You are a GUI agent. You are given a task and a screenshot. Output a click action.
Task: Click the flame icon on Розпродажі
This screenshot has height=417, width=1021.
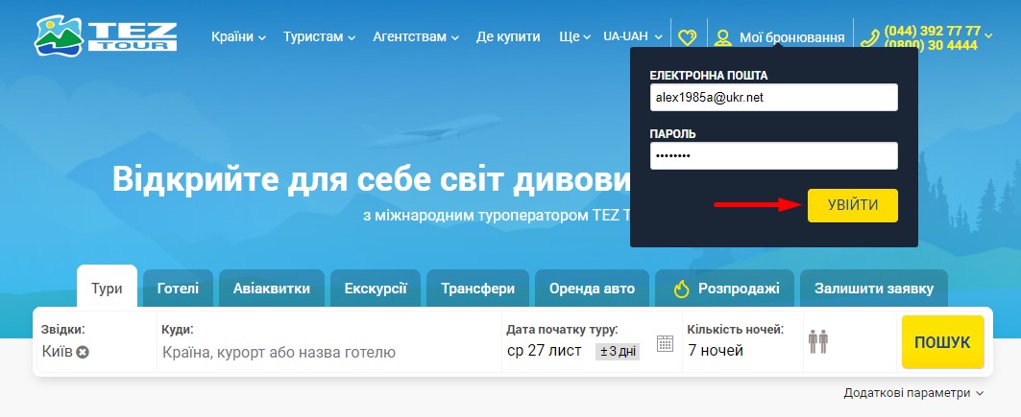coord(681,290)
